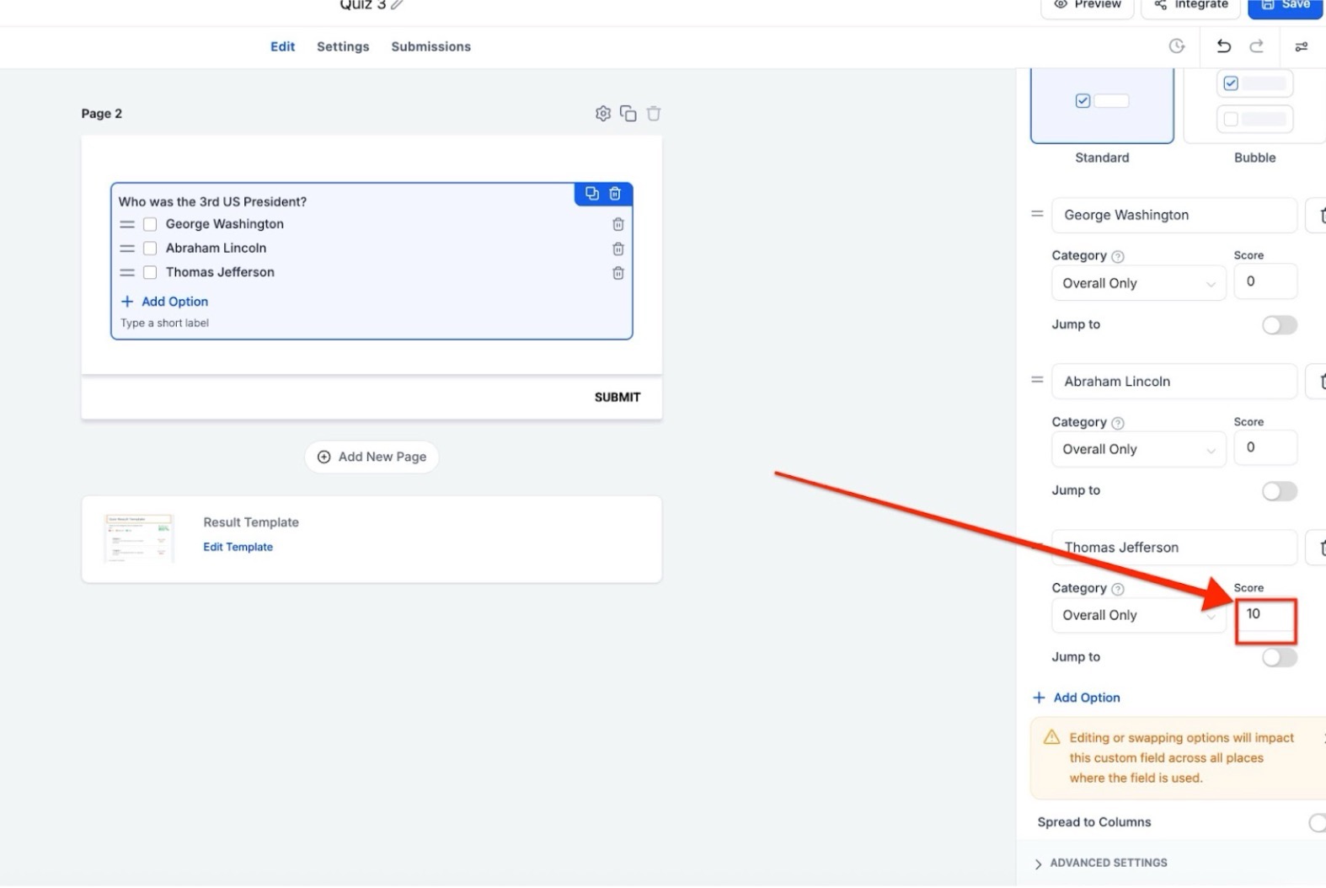Viewport: 1326px width, 888px height.
Task: Click the undo arrow icon
Action: pos(1223,46)
